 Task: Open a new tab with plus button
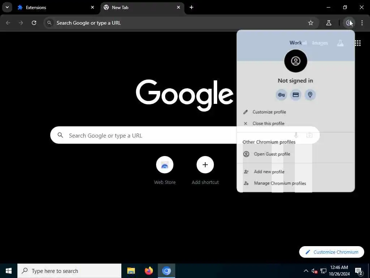tap(192, 7)
